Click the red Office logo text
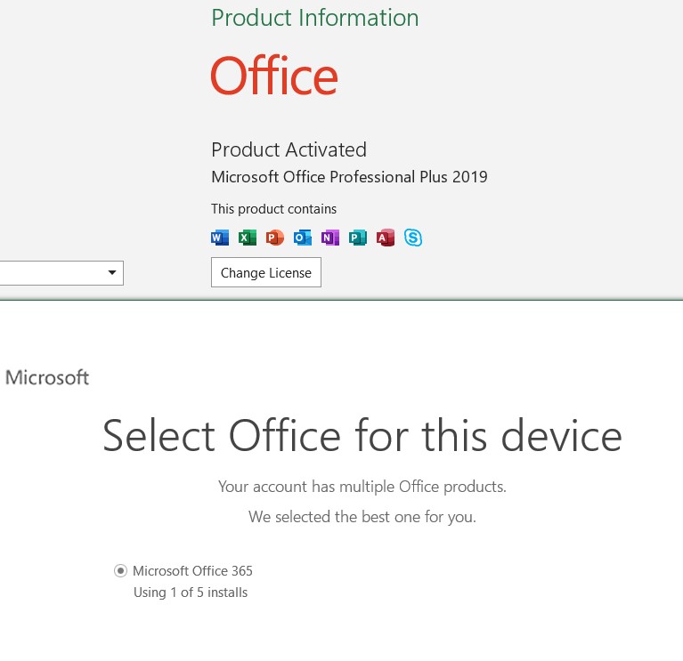Screen dimensions: 683x661 click(x=274, y=76)
